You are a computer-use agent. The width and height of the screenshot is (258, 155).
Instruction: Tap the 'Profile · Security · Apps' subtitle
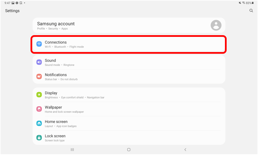(x=52, y=29)
